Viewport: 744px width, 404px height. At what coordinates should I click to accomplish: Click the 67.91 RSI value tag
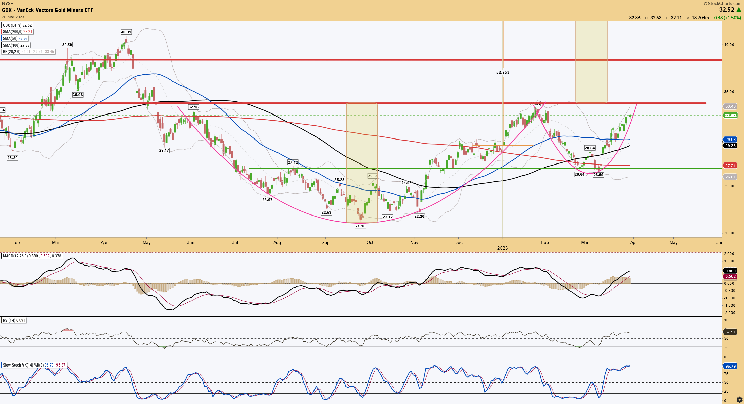(730, 332)
